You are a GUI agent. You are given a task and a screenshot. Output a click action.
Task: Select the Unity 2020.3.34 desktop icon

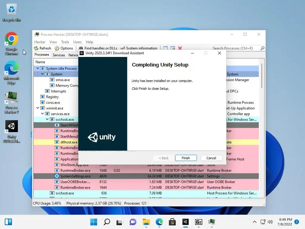click(12, 131)
